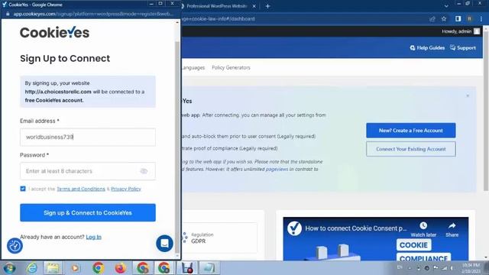The image size is (489, 275).
Task: Toggle password visibility eye icon
Action: (144, 171)
